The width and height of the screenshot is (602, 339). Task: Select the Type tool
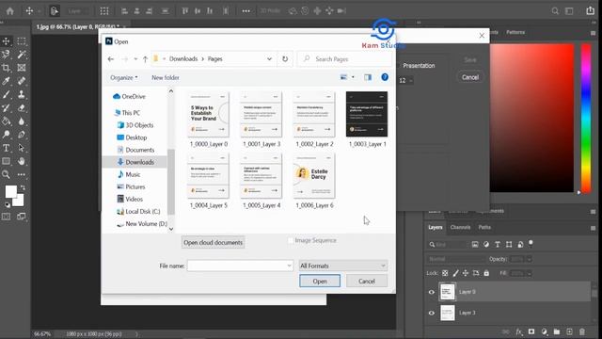click(7, 148)
